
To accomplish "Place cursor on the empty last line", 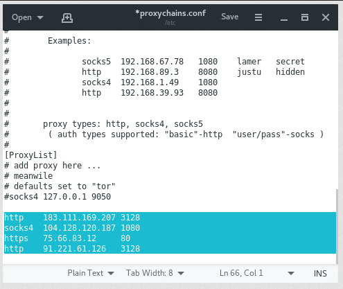I will pos(170,259).
